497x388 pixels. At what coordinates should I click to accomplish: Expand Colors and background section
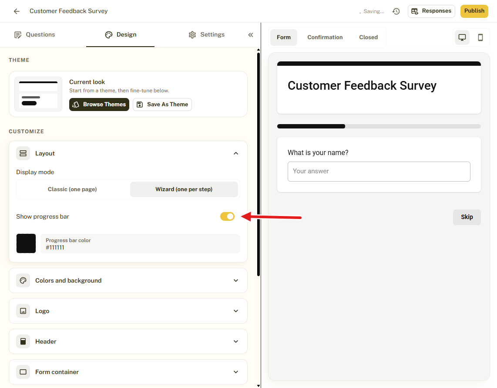236,280
